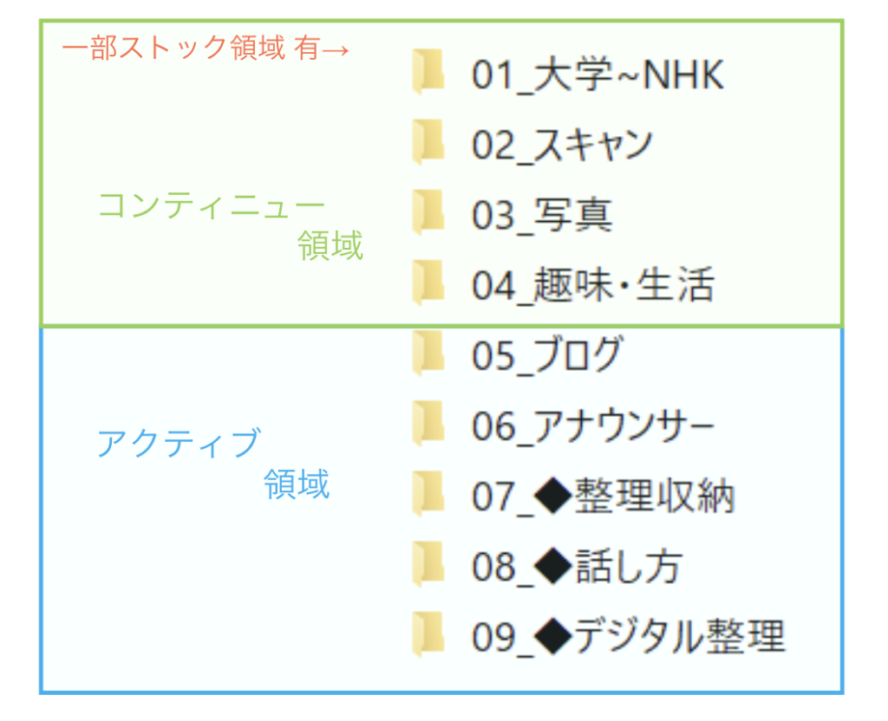The height and width of the screenshot is (721, 888).
Task: Select the 02_スキャン folder label
Action: click(562, 146)
